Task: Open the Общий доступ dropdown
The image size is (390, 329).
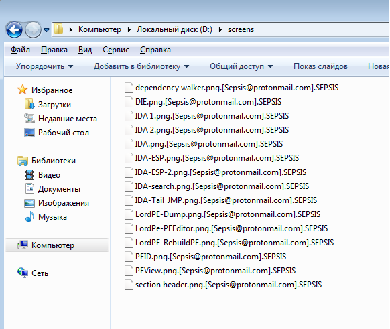Action: point(241,66)
